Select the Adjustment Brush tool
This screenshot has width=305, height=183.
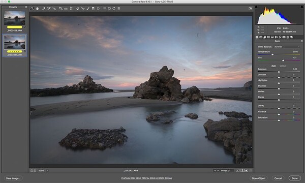(x=88, y=9)
